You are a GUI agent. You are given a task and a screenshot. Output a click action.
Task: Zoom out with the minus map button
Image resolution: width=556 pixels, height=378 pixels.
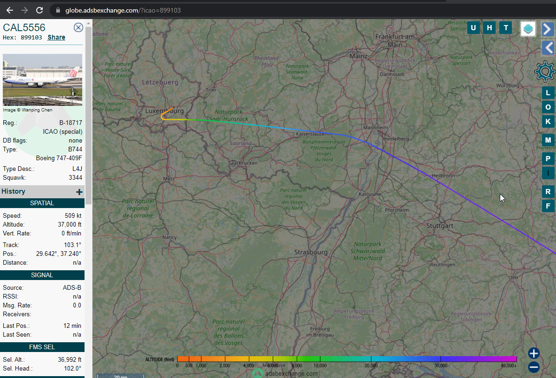pos(534,367)
